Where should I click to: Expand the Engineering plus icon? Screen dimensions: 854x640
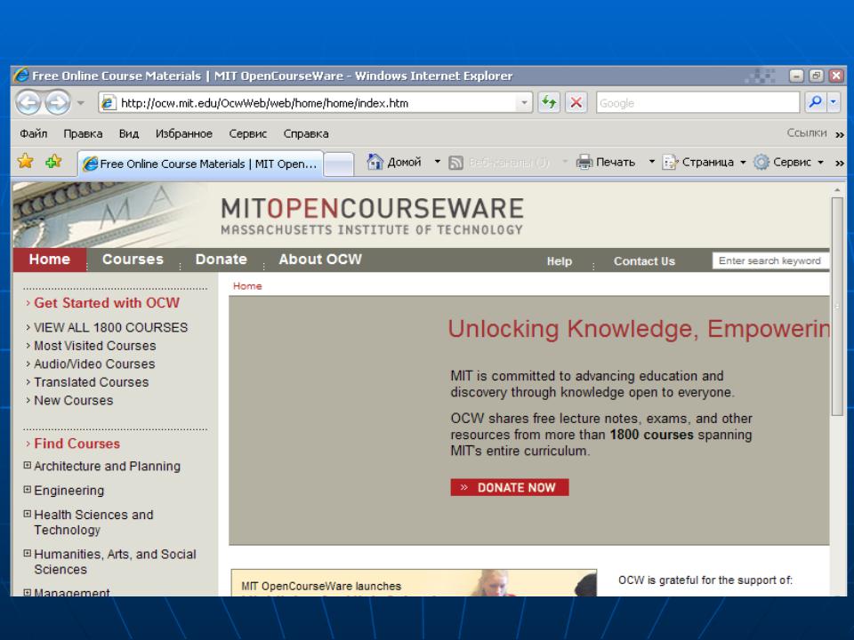point(28,489)
